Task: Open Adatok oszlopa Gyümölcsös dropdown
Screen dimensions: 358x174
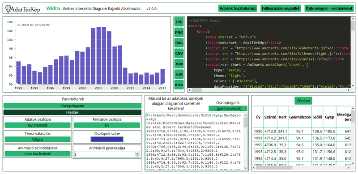Action: (x=38, y=125)
